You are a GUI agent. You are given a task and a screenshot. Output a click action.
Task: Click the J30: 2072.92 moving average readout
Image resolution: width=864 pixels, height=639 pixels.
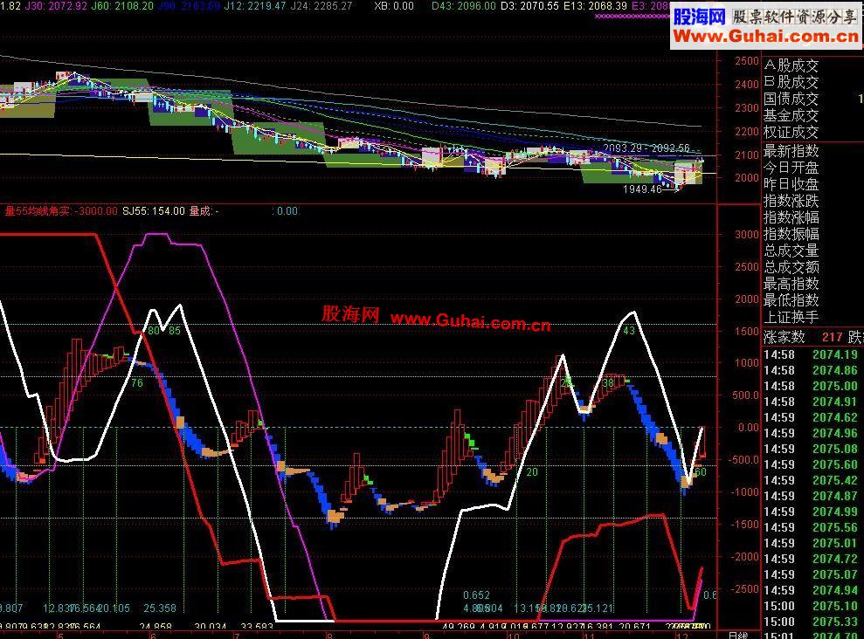(56, 6)
